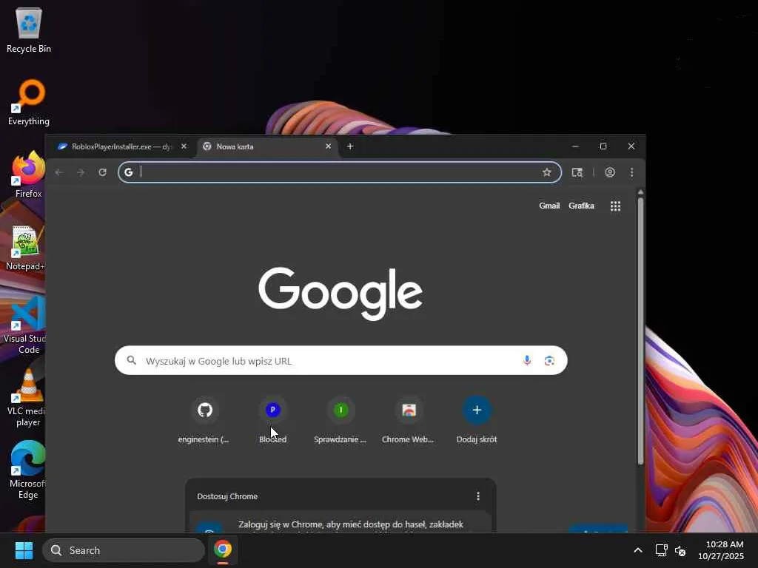Reload the current Chrome page
This screenshot has height=568, width=758.
[x=102, y=172]
